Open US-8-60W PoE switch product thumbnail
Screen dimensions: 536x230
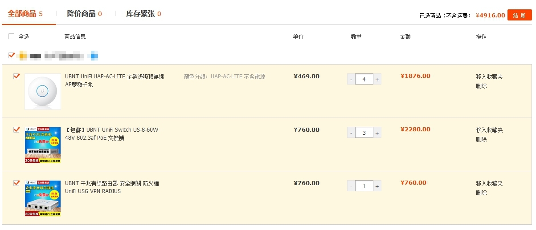click(43, 145)
